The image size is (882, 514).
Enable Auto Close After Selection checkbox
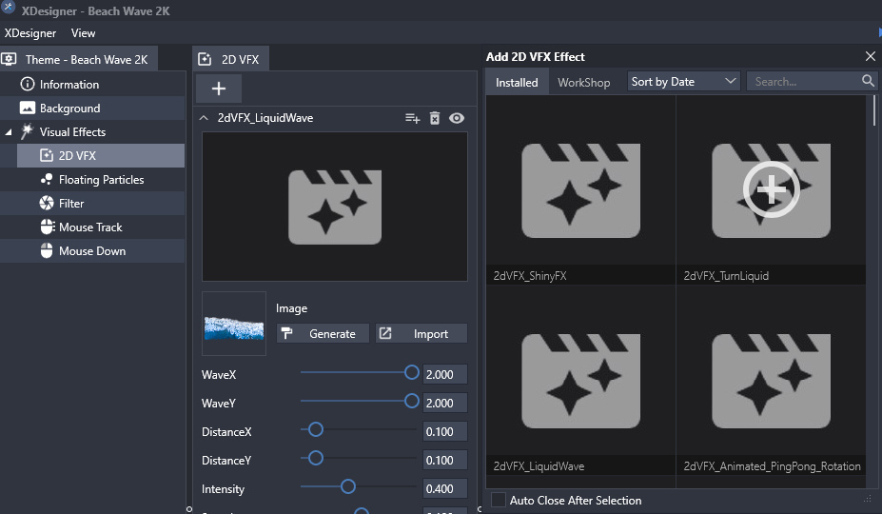[x=499, y=500]
